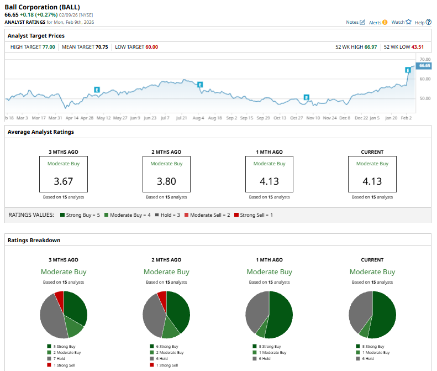Click the 2 months ago pie chart
The image size is (437, 371).
166,315
